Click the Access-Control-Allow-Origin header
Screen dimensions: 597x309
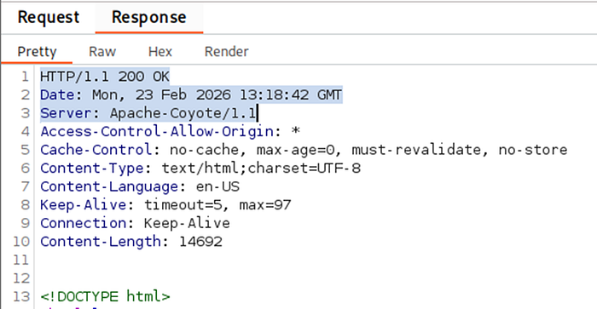click(x=171, y=131)
